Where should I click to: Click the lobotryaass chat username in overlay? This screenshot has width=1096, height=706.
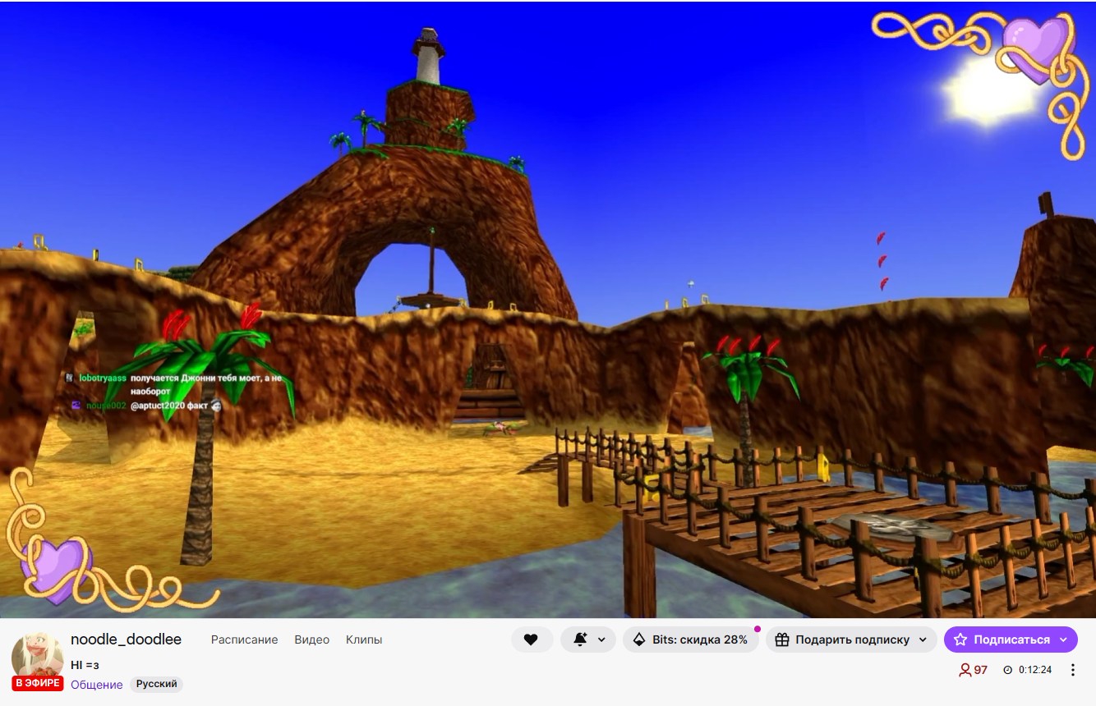point(103,378)
